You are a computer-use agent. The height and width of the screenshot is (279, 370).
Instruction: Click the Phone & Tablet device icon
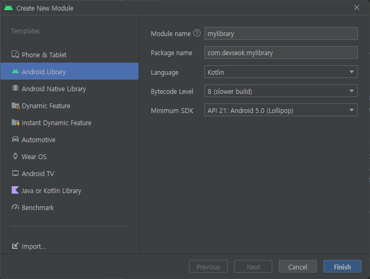15,55
